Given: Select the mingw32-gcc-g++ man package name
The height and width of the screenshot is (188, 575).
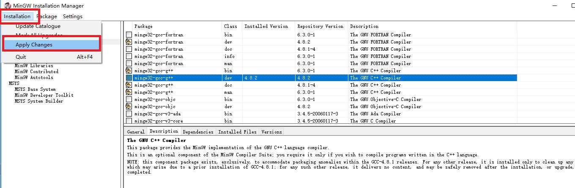Looking at the screenshot, I should coord(153,92).
